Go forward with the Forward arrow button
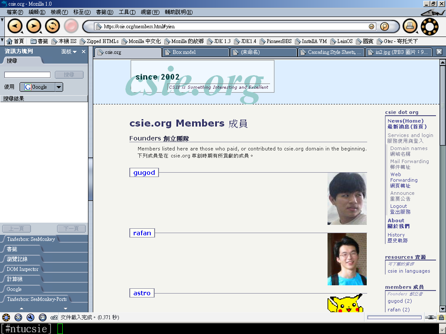Screen dimensions: 446x334 (x=33, y=26)
